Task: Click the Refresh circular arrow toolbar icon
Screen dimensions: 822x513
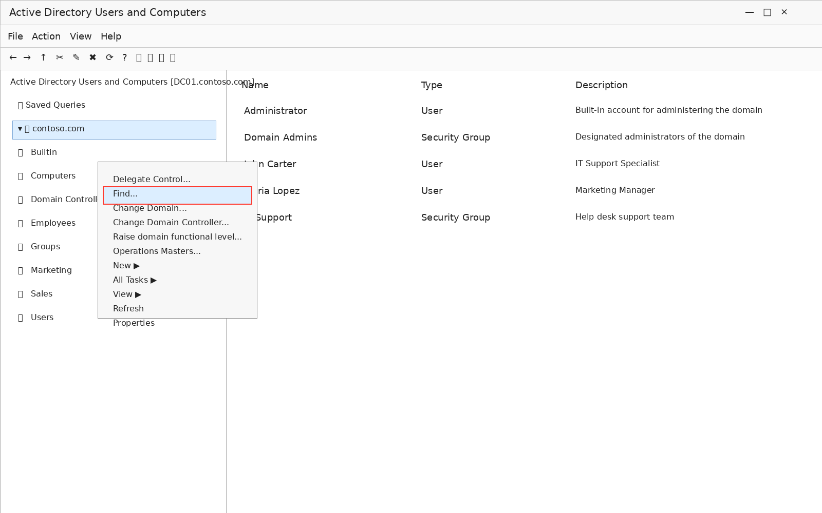Action: click(109, 57)
